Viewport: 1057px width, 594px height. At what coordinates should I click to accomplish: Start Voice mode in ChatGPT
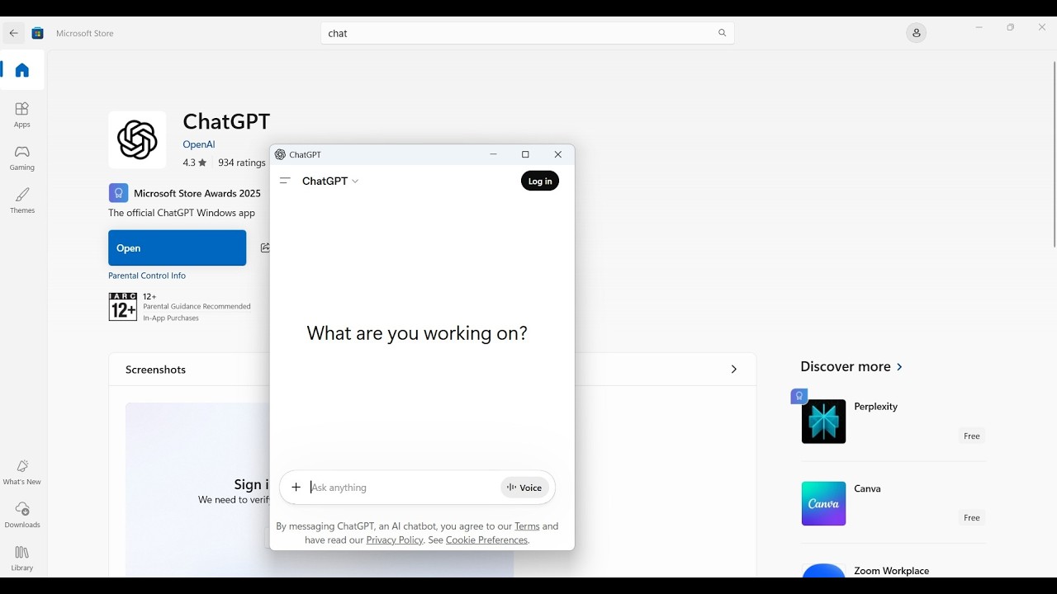tap(524, 488)
